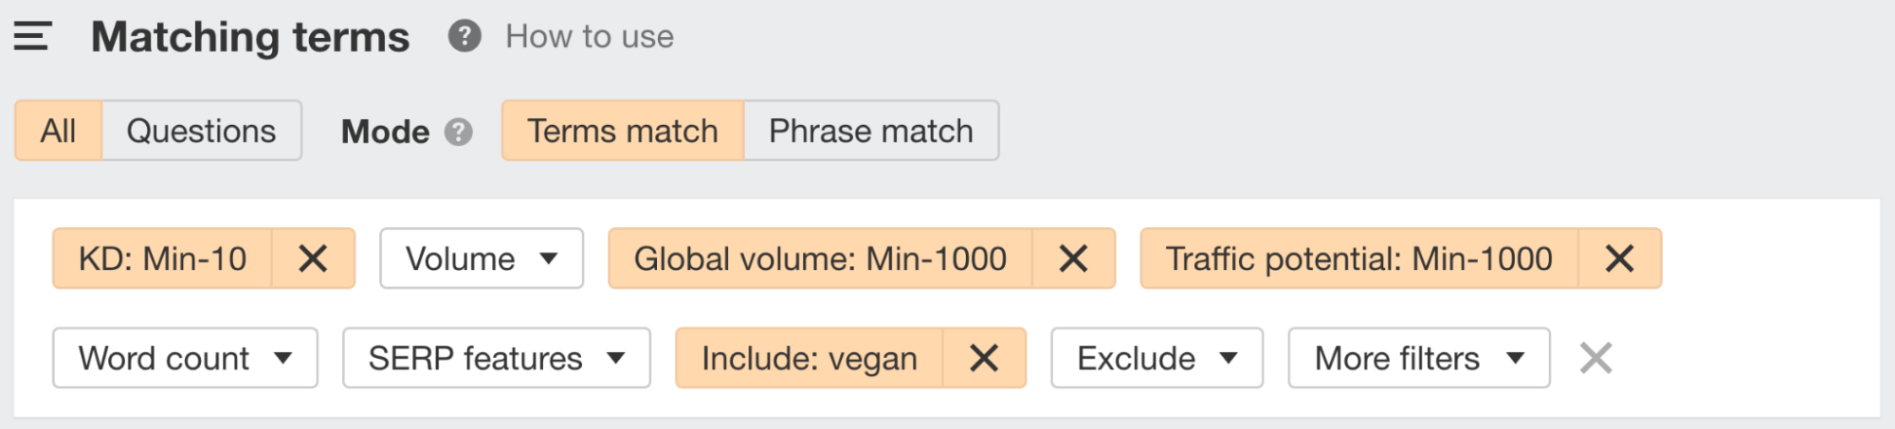Viewport: 1895px width, 429px height.
Task: Remove the Include vegan filter
Action: (984, 358)
